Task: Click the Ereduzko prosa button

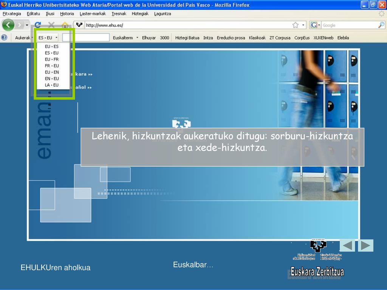Action: 231,38
